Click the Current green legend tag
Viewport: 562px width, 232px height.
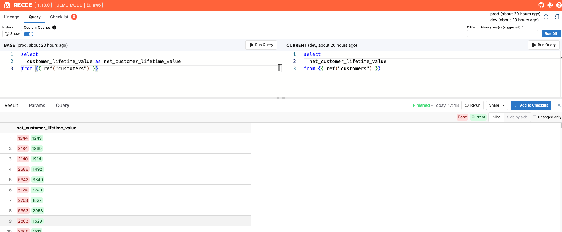point(478,117)
